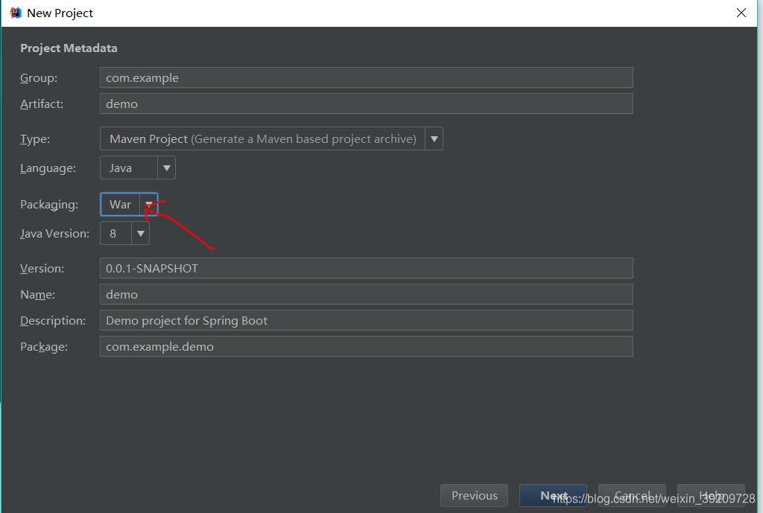The width and height of the screenshot is (763, 513).
Task: Edit the Group field com.example
Action: click(x=366, y=77)
